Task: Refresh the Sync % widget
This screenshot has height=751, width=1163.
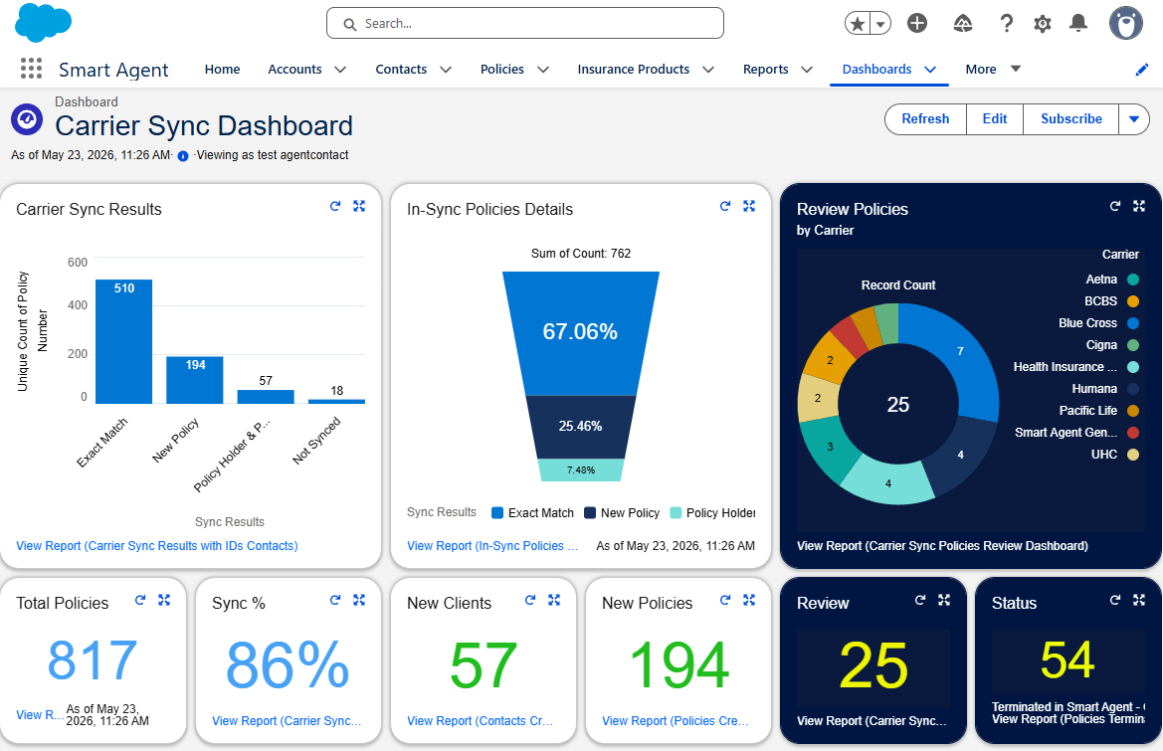Action: [x=335, y=600]
